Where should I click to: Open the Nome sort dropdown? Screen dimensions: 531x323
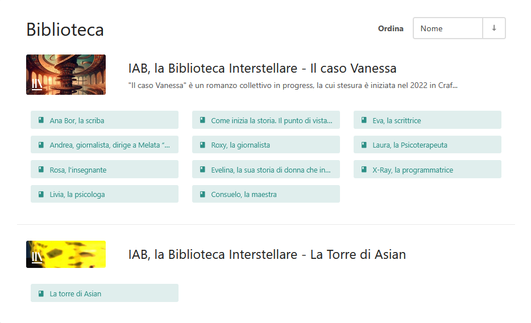coord(447,28)
